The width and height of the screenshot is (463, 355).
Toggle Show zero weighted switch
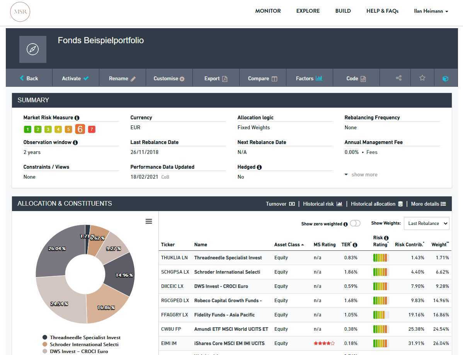pyautogui.click(x=355, y=223)
